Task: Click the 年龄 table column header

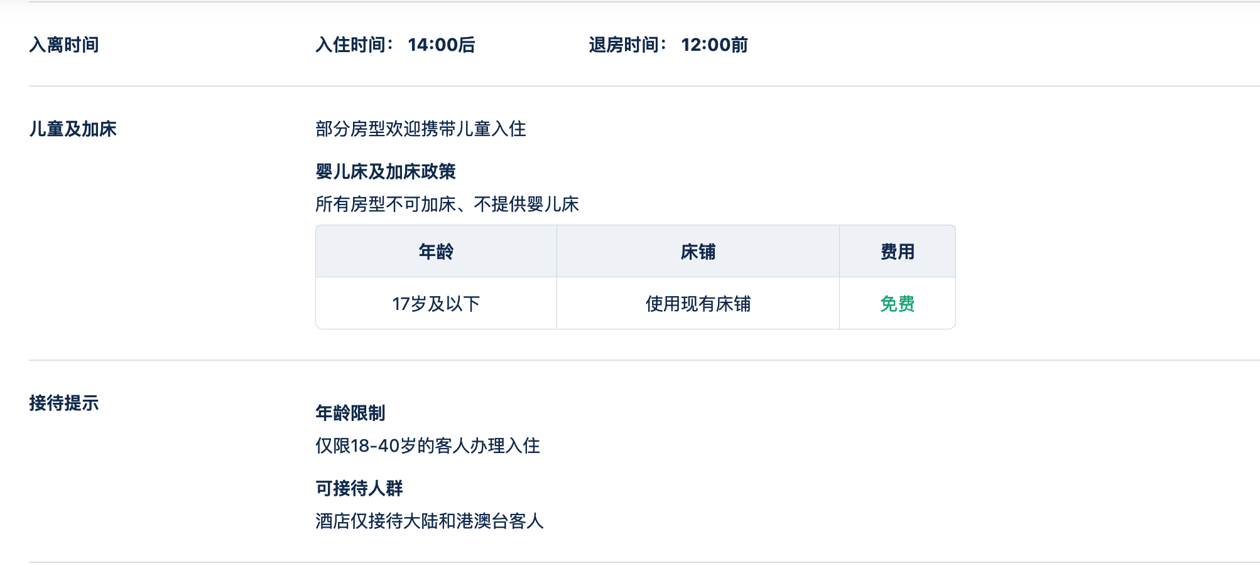Action: [436, 252]
